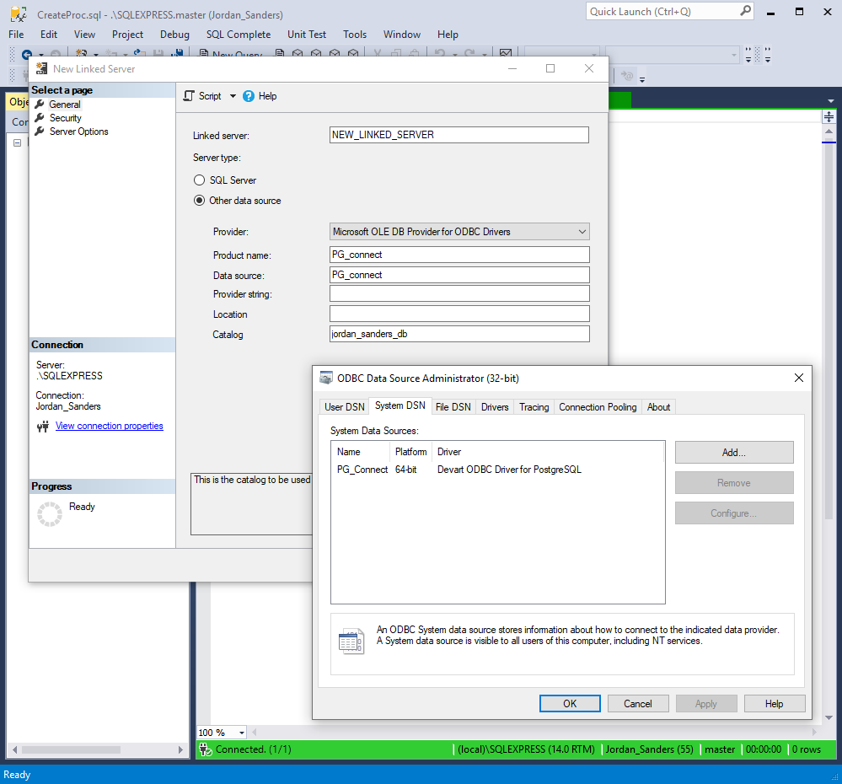Click the Product name field
The height and width of the screenshot is (784, 842).
[459, 255]
